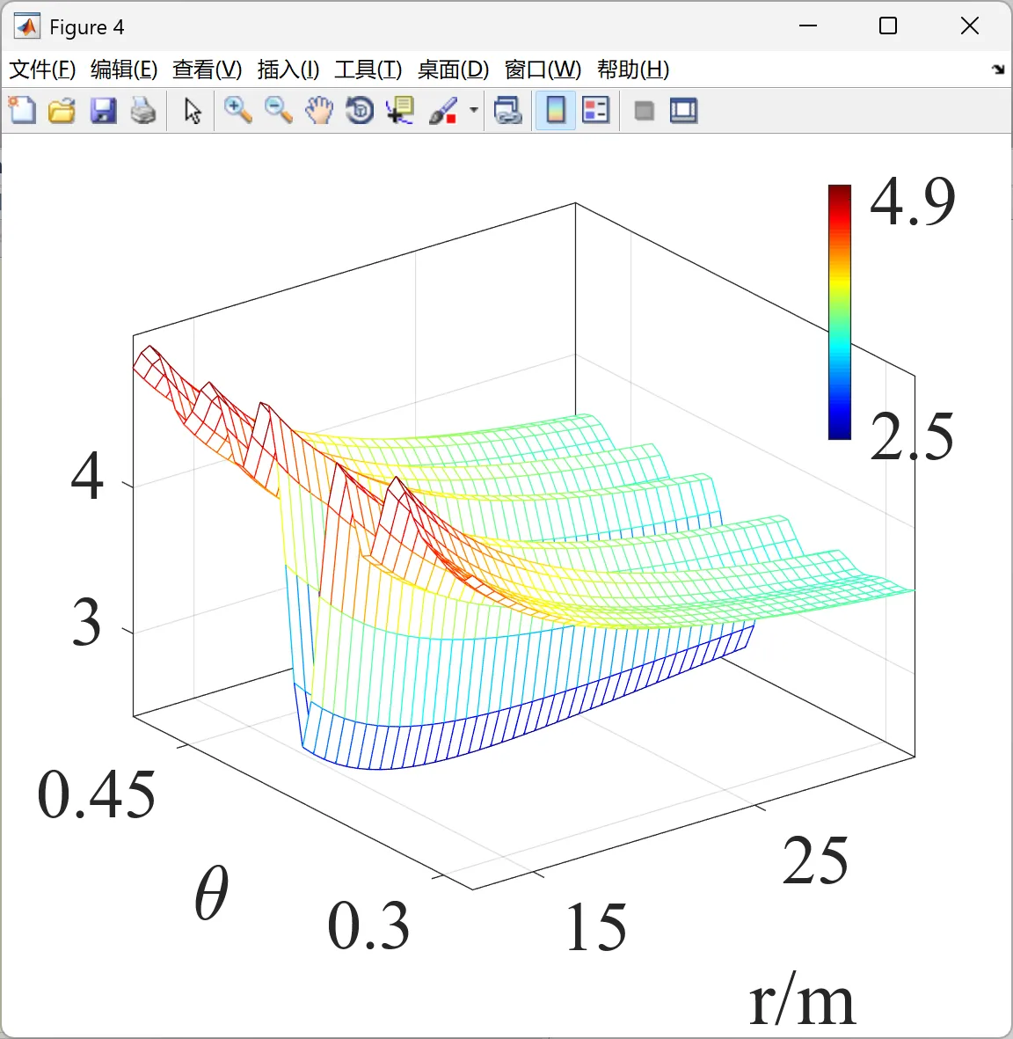The image size is (1013, 1039).
Task: Click the axis tick label 25
Action: (815, 860)
